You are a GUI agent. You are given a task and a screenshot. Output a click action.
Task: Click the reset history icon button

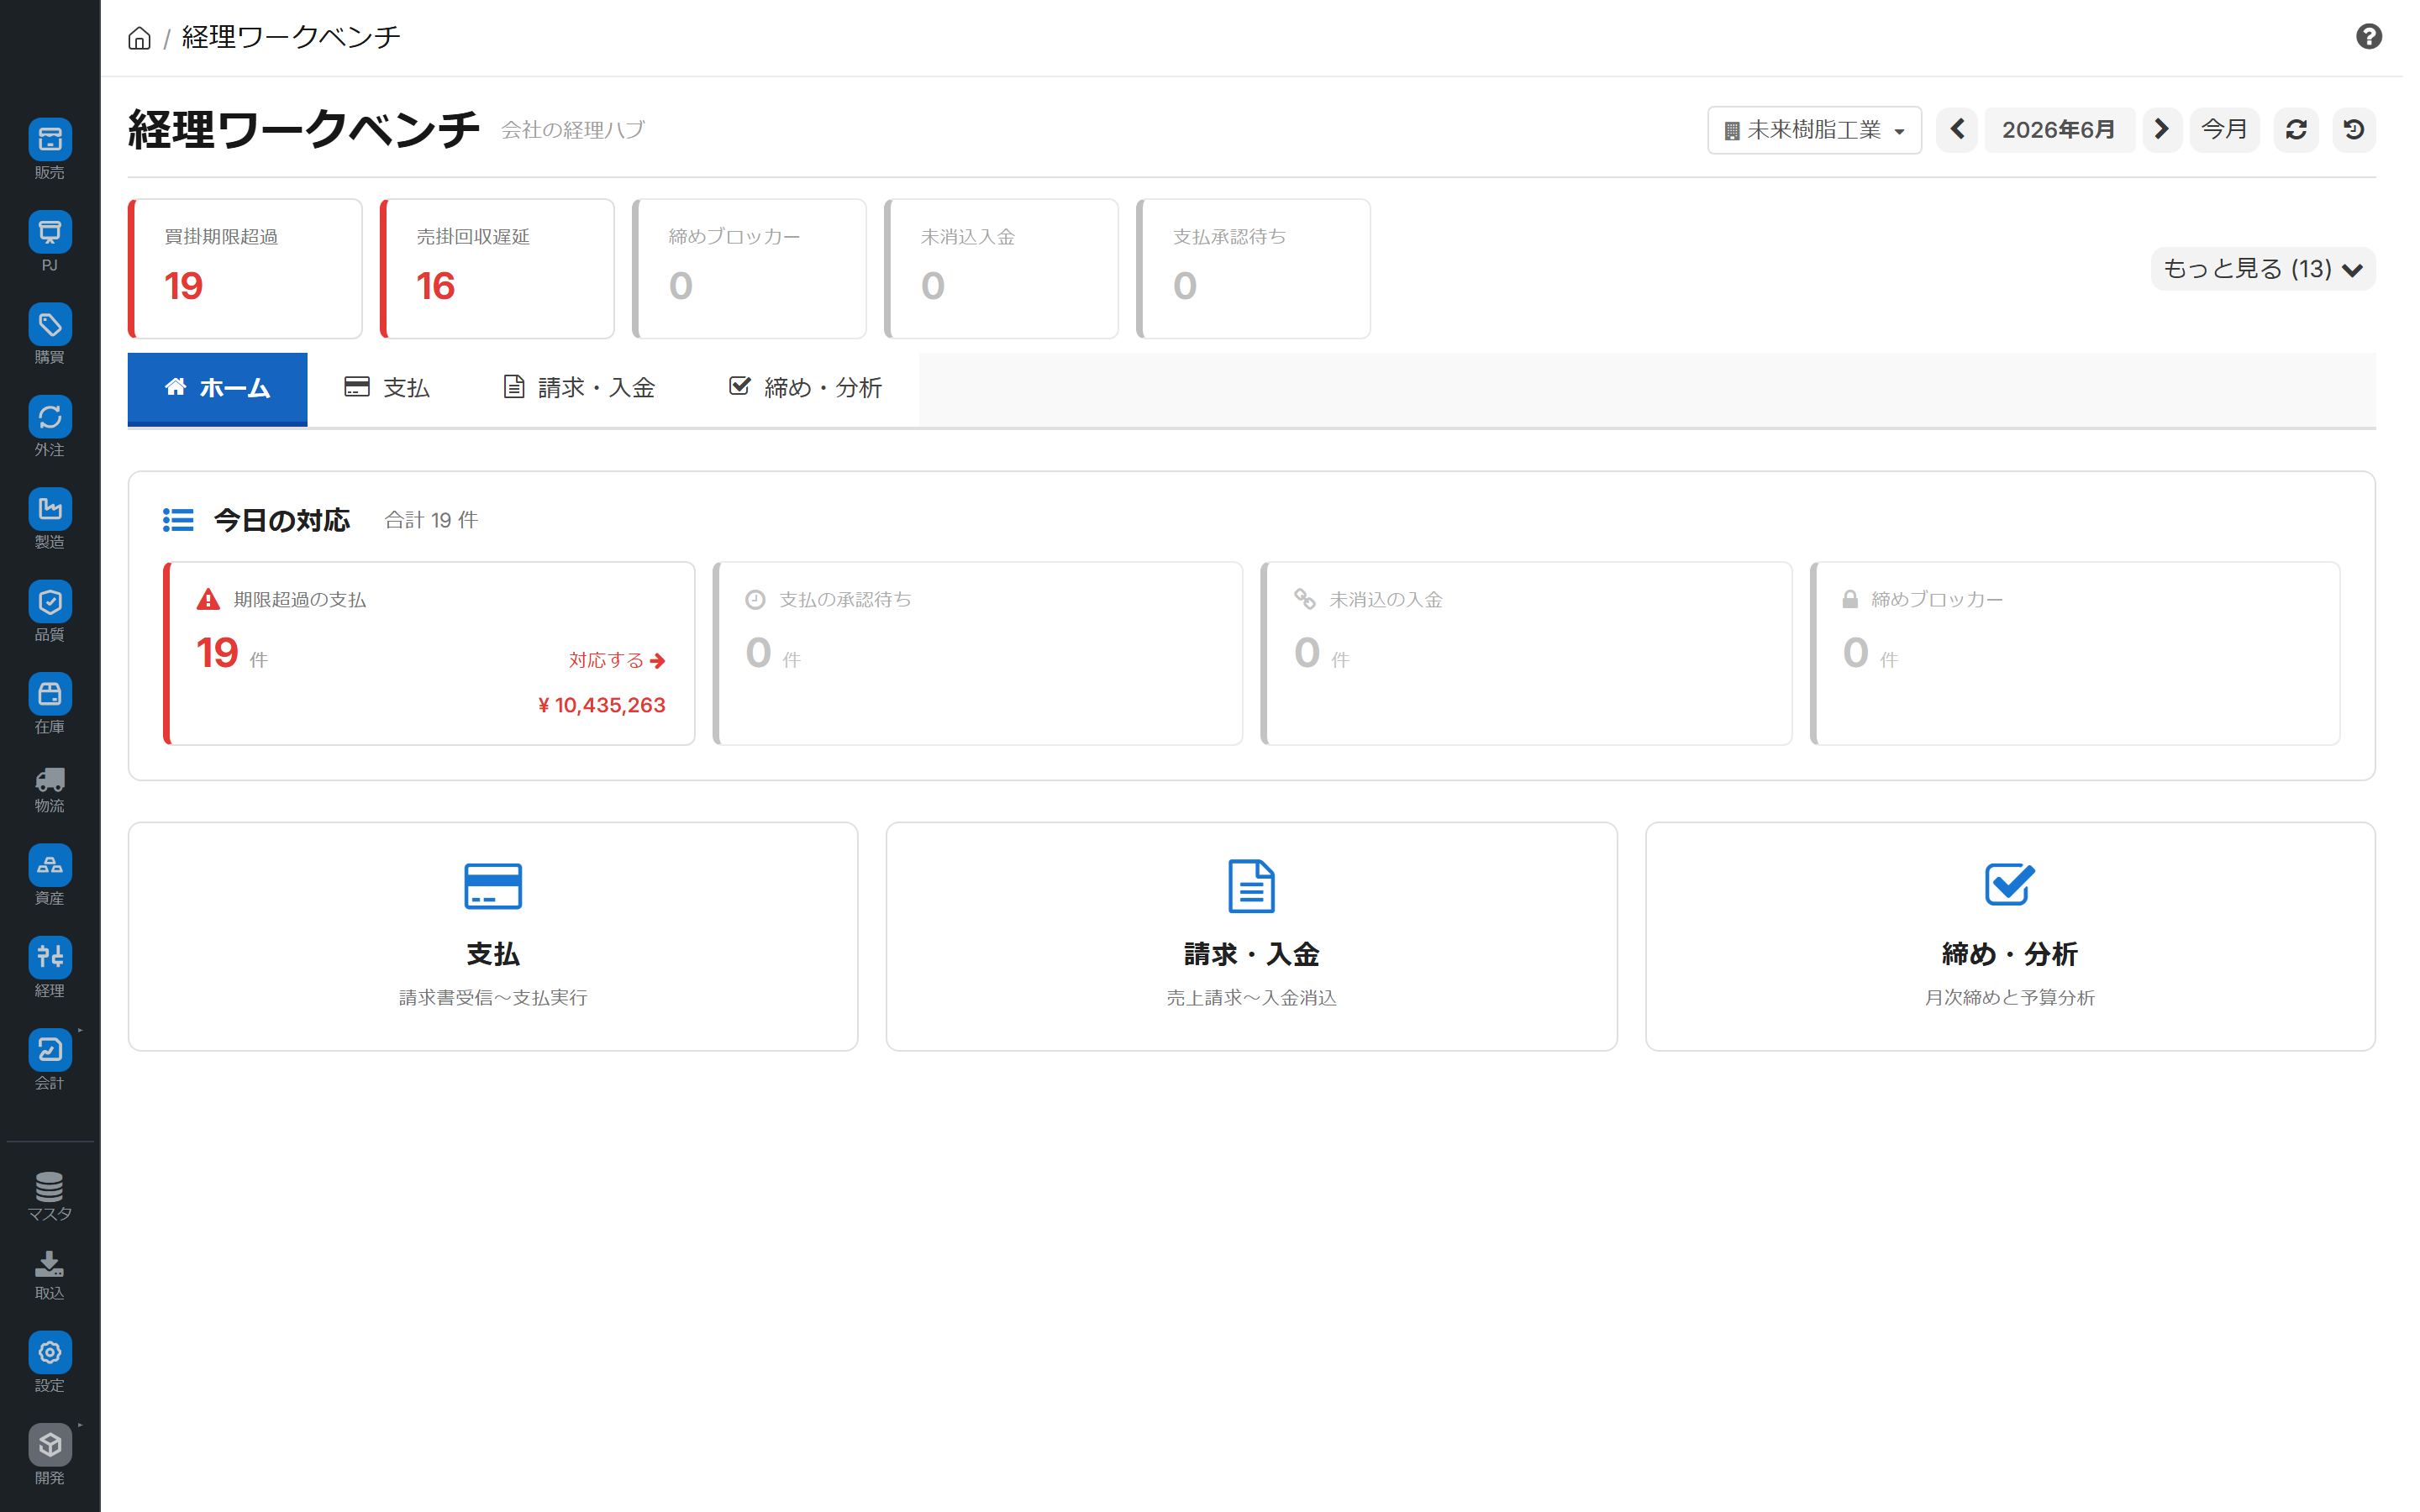point(2354,130)
